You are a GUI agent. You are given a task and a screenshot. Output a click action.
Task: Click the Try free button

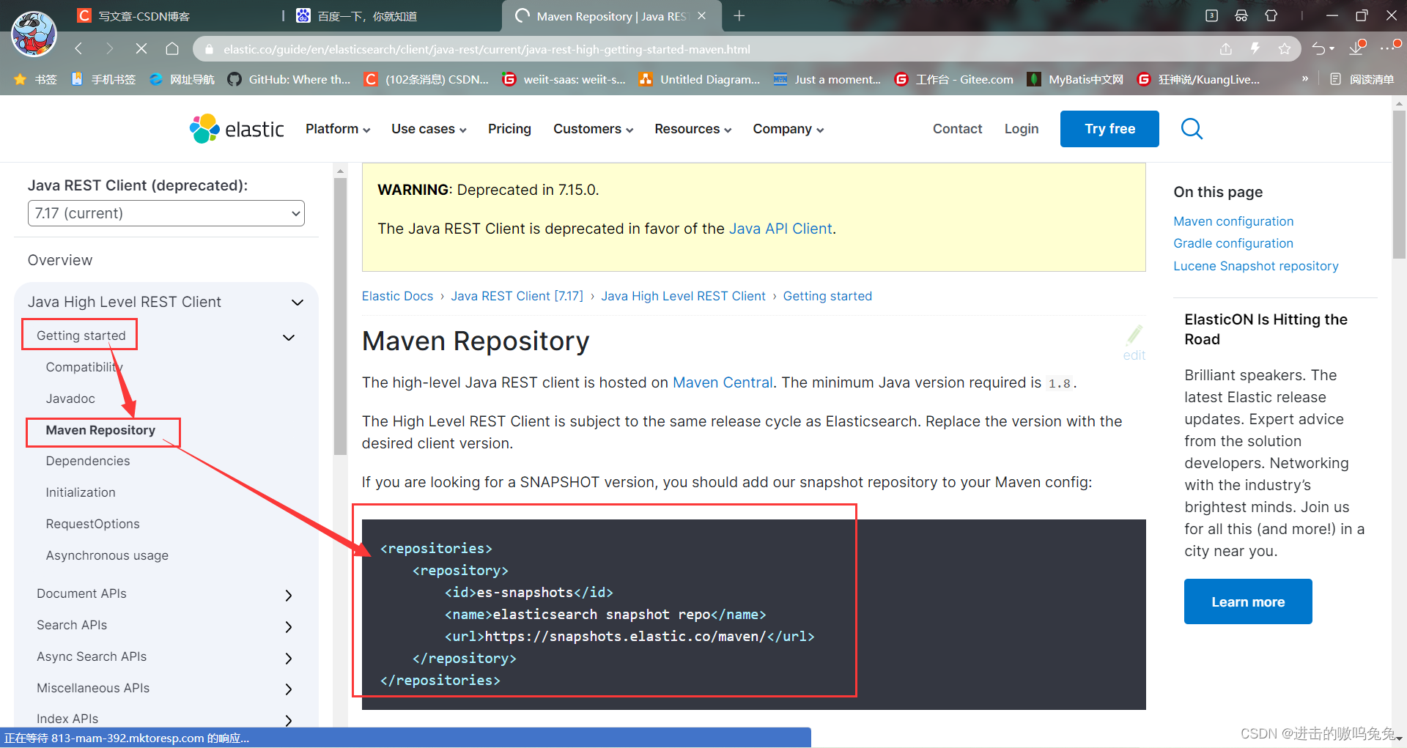coord(1109,129)
